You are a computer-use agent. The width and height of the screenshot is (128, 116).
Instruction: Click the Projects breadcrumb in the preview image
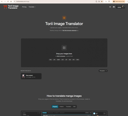(45, 113)
